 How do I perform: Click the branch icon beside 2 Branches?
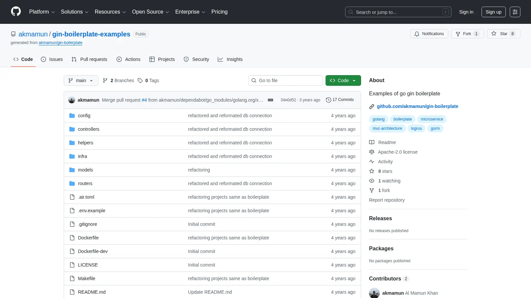pos(105,80)
